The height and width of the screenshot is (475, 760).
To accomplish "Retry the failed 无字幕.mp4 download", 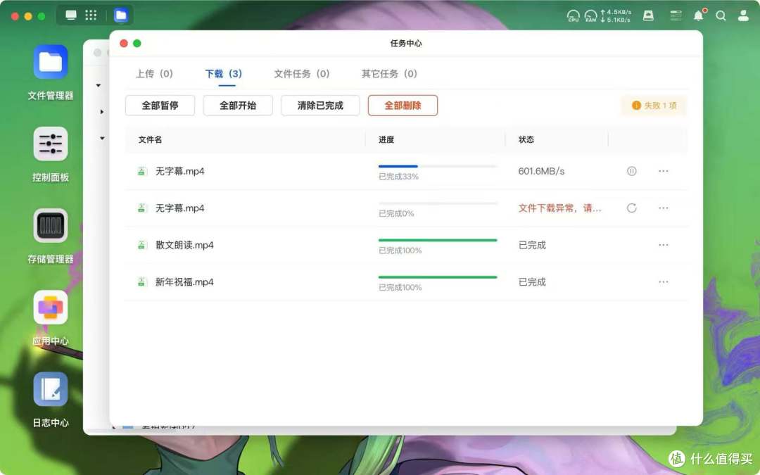I will (631, 208).
